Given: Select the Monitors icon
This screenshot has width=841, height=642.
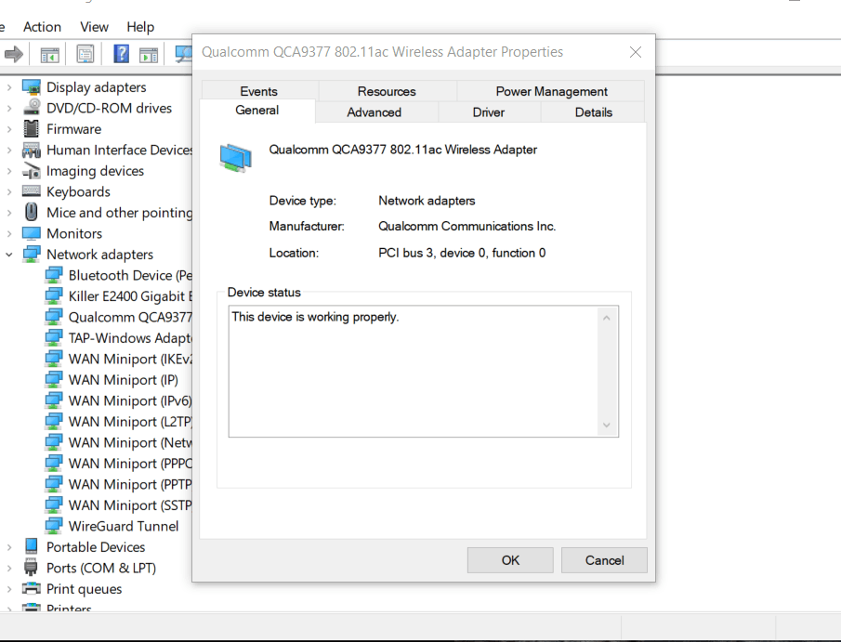Looking at the screenshot, I should [x=31, y=233].
